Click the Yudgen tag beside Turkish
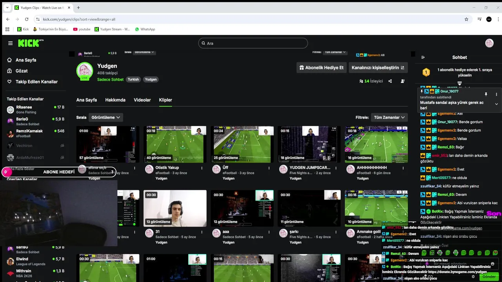Image resolution: width=502 pixels, height=282 pixels. [151, 80]
